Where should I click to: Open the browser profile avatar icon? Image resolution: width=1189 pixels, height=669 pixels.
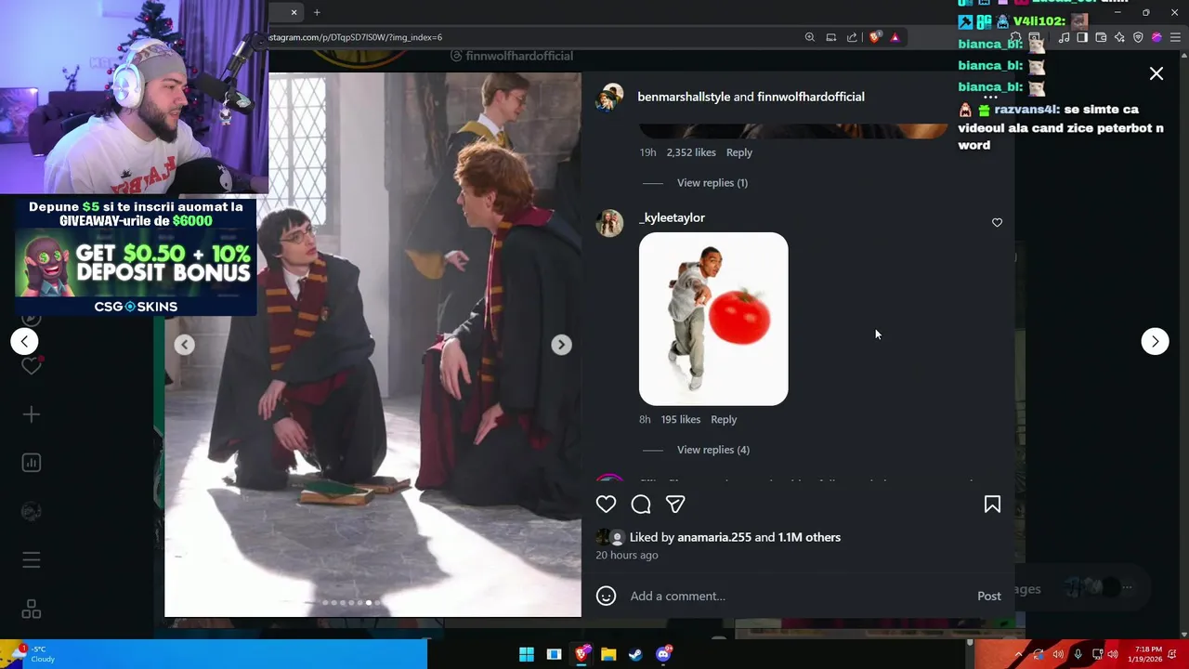click(1156, 37)
